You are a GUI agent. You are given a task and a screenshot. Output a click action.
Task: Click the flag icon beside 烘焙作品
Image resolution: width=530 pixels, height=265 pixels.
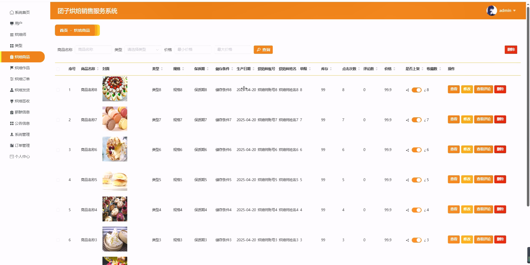[x=12, y=68]
